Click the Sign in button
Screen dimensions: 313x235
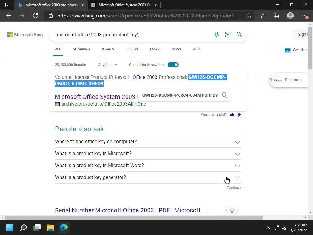tap(301, 34)
